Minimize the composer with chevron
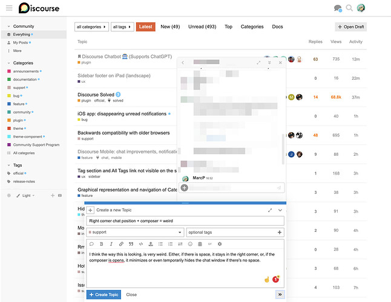 tap(280, 210)
